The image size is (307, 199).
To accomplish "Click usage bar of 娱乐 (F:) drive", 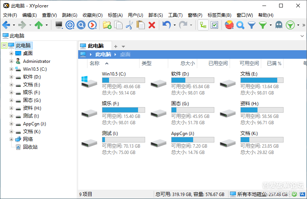I will (123, 110).
